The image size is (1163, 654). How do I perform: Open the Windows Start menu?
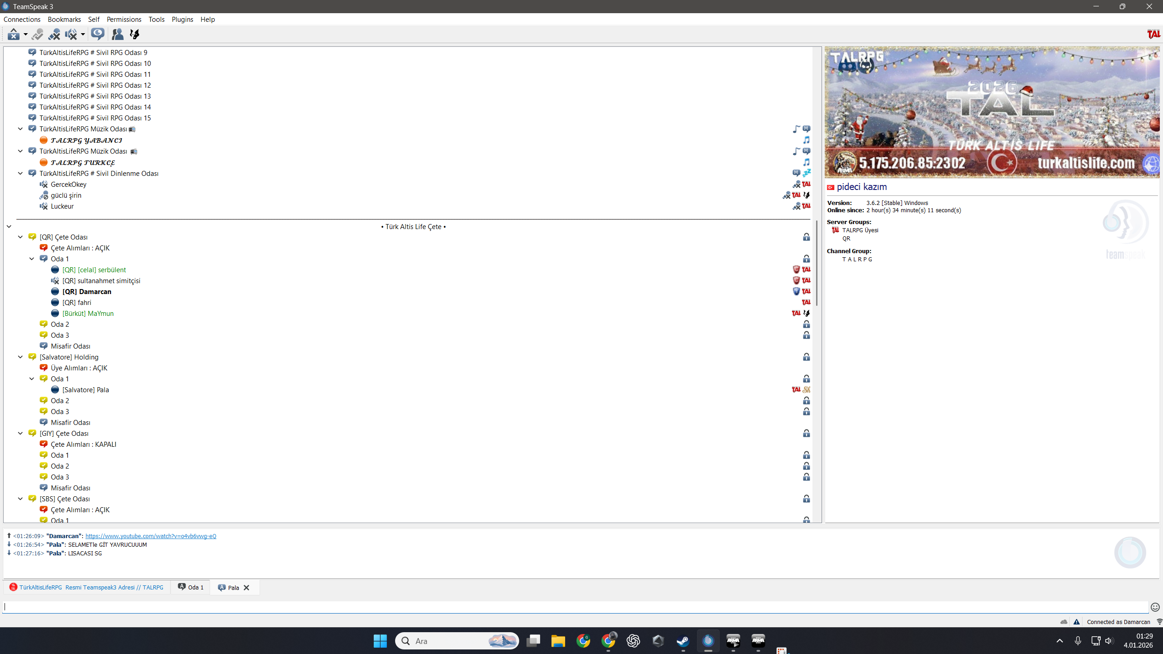coord(380,641)
